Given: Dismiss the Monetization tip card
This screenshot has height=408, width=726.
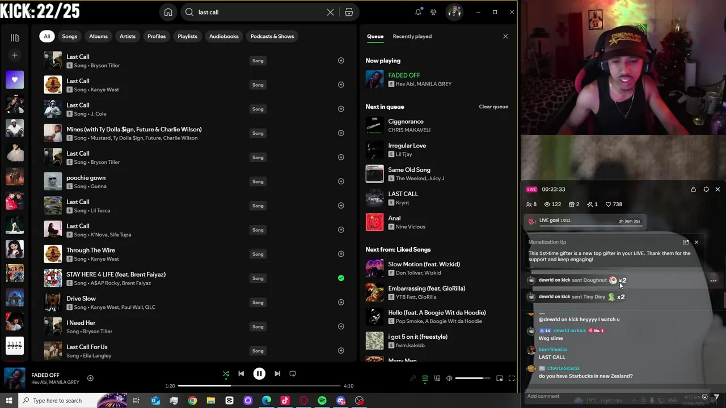Looking at the screenshot, I should tap(697, 242).
